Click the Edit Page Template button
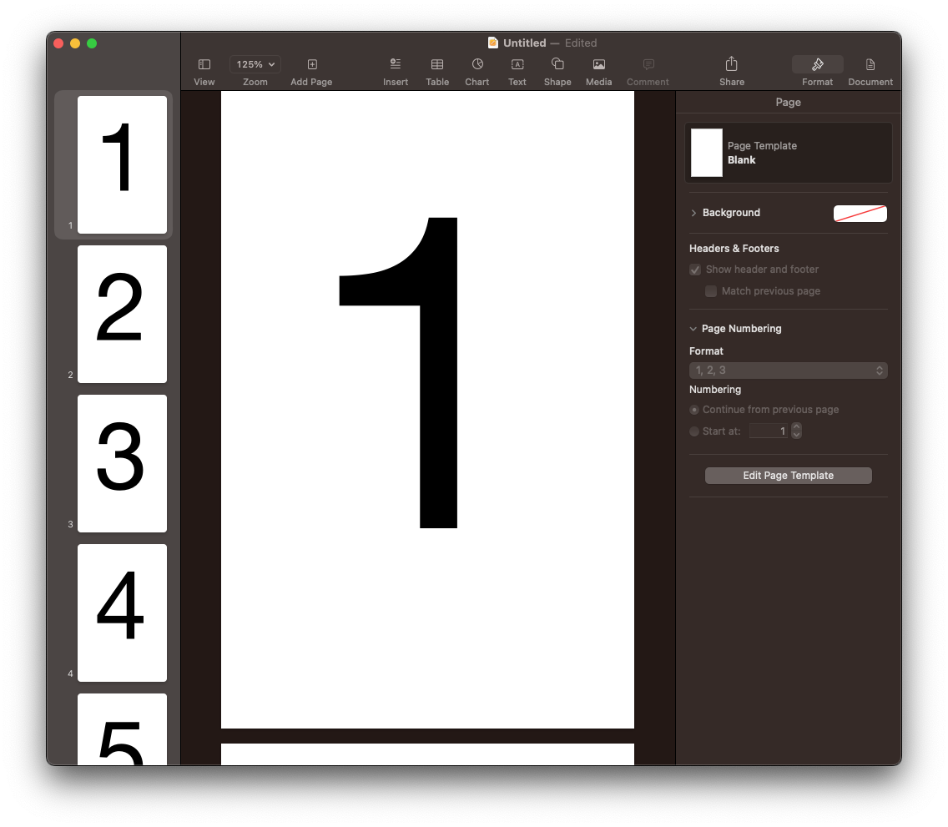Screen dimensions: 948x827 [789, 476]
